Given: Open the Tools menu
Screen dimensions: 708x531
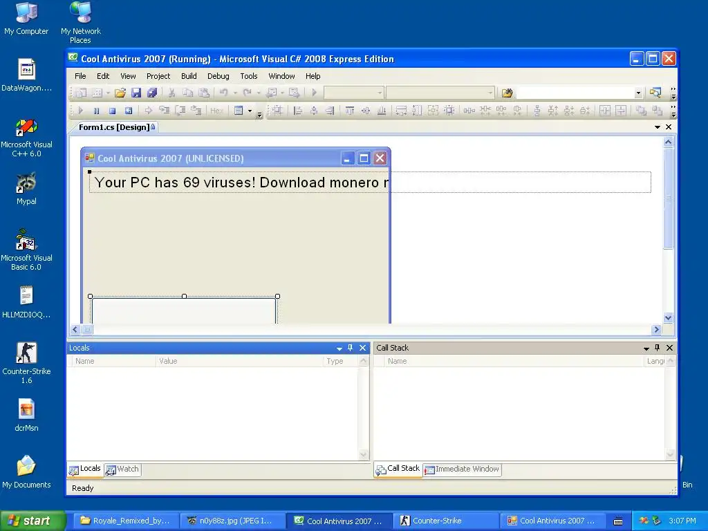Looking at the screenshot, I should tap(249, 76).
